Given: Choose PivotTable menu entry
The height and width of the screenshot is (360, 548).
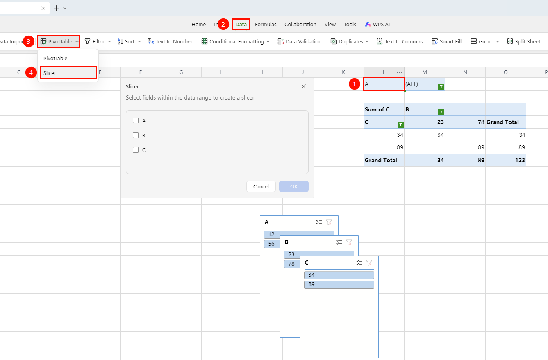Looking at the screenshot, I should pos(68,58).
